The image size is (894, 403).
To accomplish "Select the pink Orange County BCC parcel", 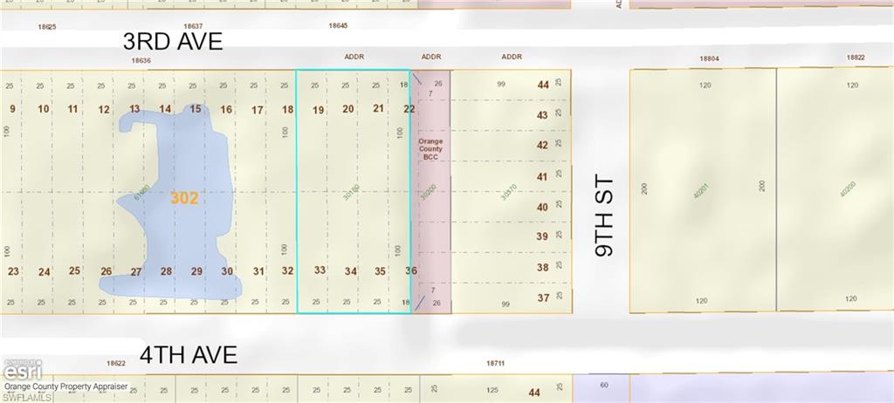I will pyautogui.click(x=430, y=192).
